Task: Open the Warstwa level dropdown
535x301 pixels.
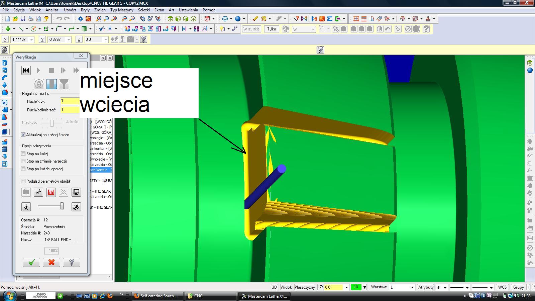Action: (x=412, y=287)
